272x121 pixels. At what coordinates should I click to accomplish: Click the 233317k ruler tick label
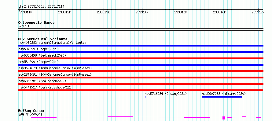click(x=258, y=12)
